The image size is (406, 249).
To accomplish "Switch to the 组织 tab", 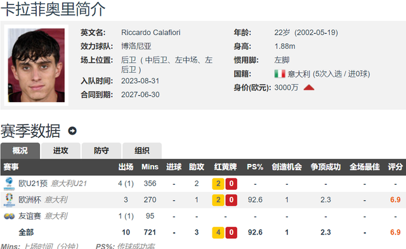I will (142, 151).
